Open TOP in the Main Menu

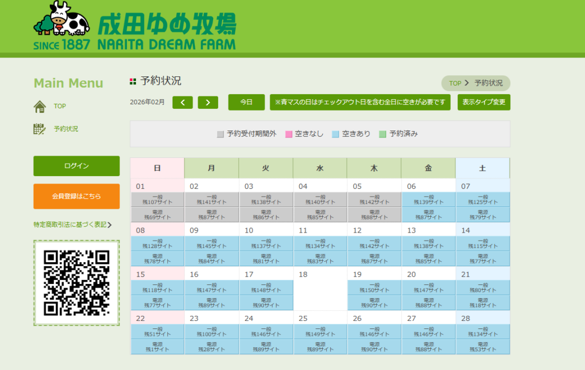pos(60,106)
